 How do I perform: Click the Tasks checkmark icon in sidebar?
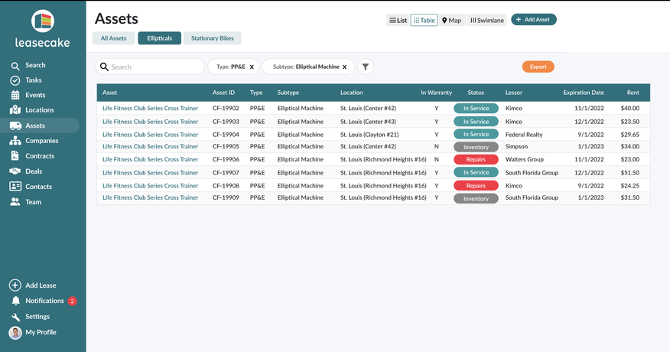(x=15, y=80)
